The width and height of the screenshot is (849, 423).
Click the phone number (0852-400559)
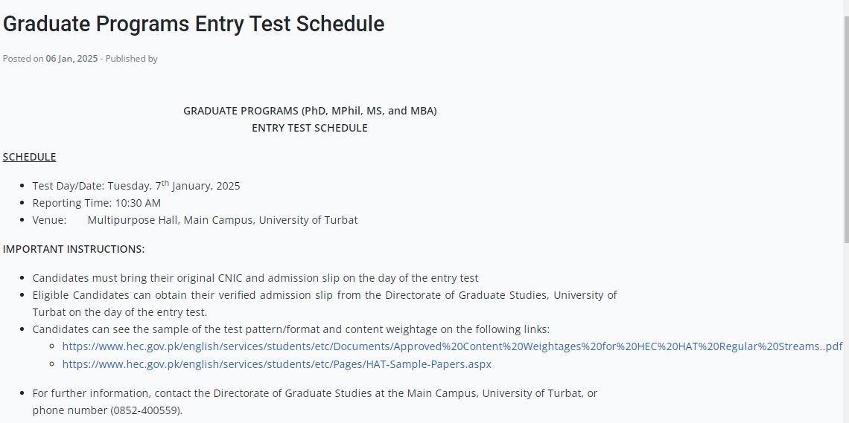pyautogui.click(x=147, y=410)
